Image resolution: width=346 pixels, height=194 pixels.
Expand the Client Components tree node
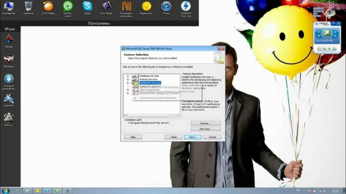click(128, 90)
